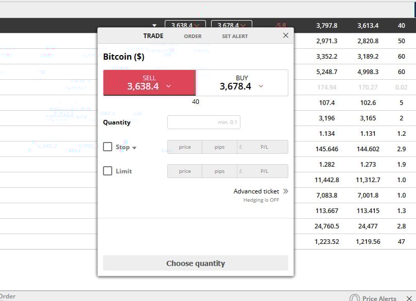Click the 144.602 table cell
The height and width of the screenshot is (301, 416).
click(x=368, y=149)
